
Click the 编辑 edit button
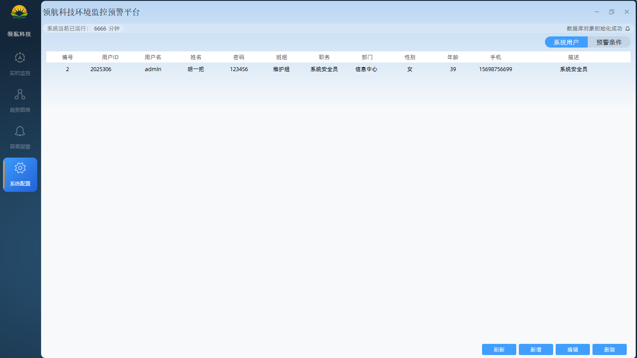pyautogui.click(x=573, y=349)
